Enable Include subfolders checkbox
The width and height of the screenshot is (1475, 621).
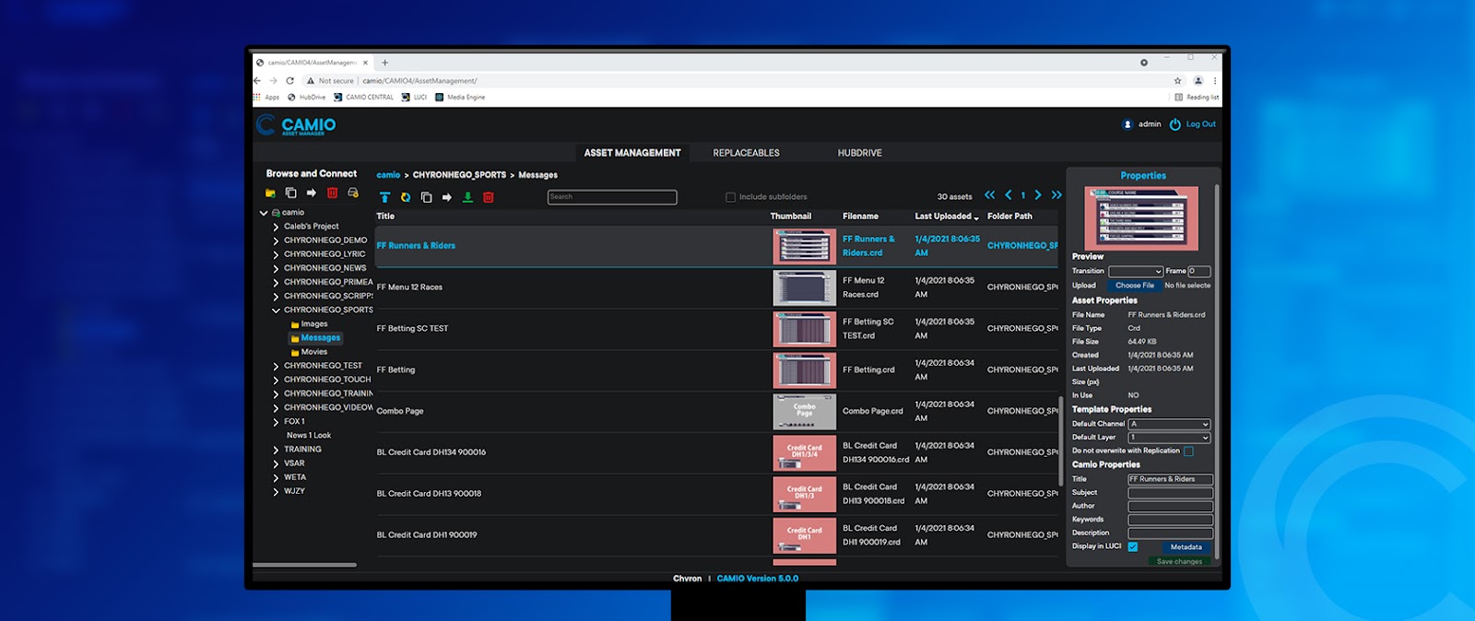pyautogui.click(x=730, y=197)
